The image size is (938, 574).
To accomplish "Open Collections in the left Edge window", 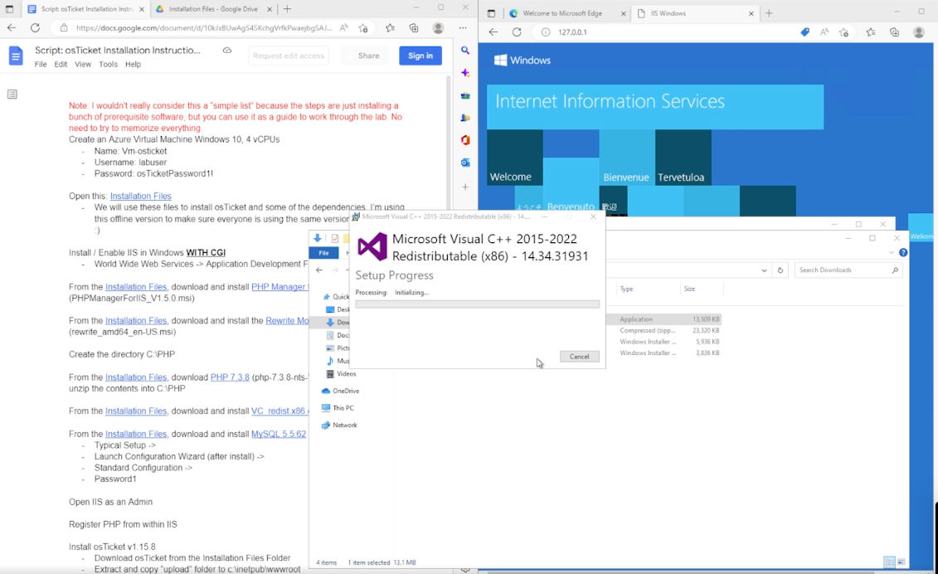I will [414, 27].
